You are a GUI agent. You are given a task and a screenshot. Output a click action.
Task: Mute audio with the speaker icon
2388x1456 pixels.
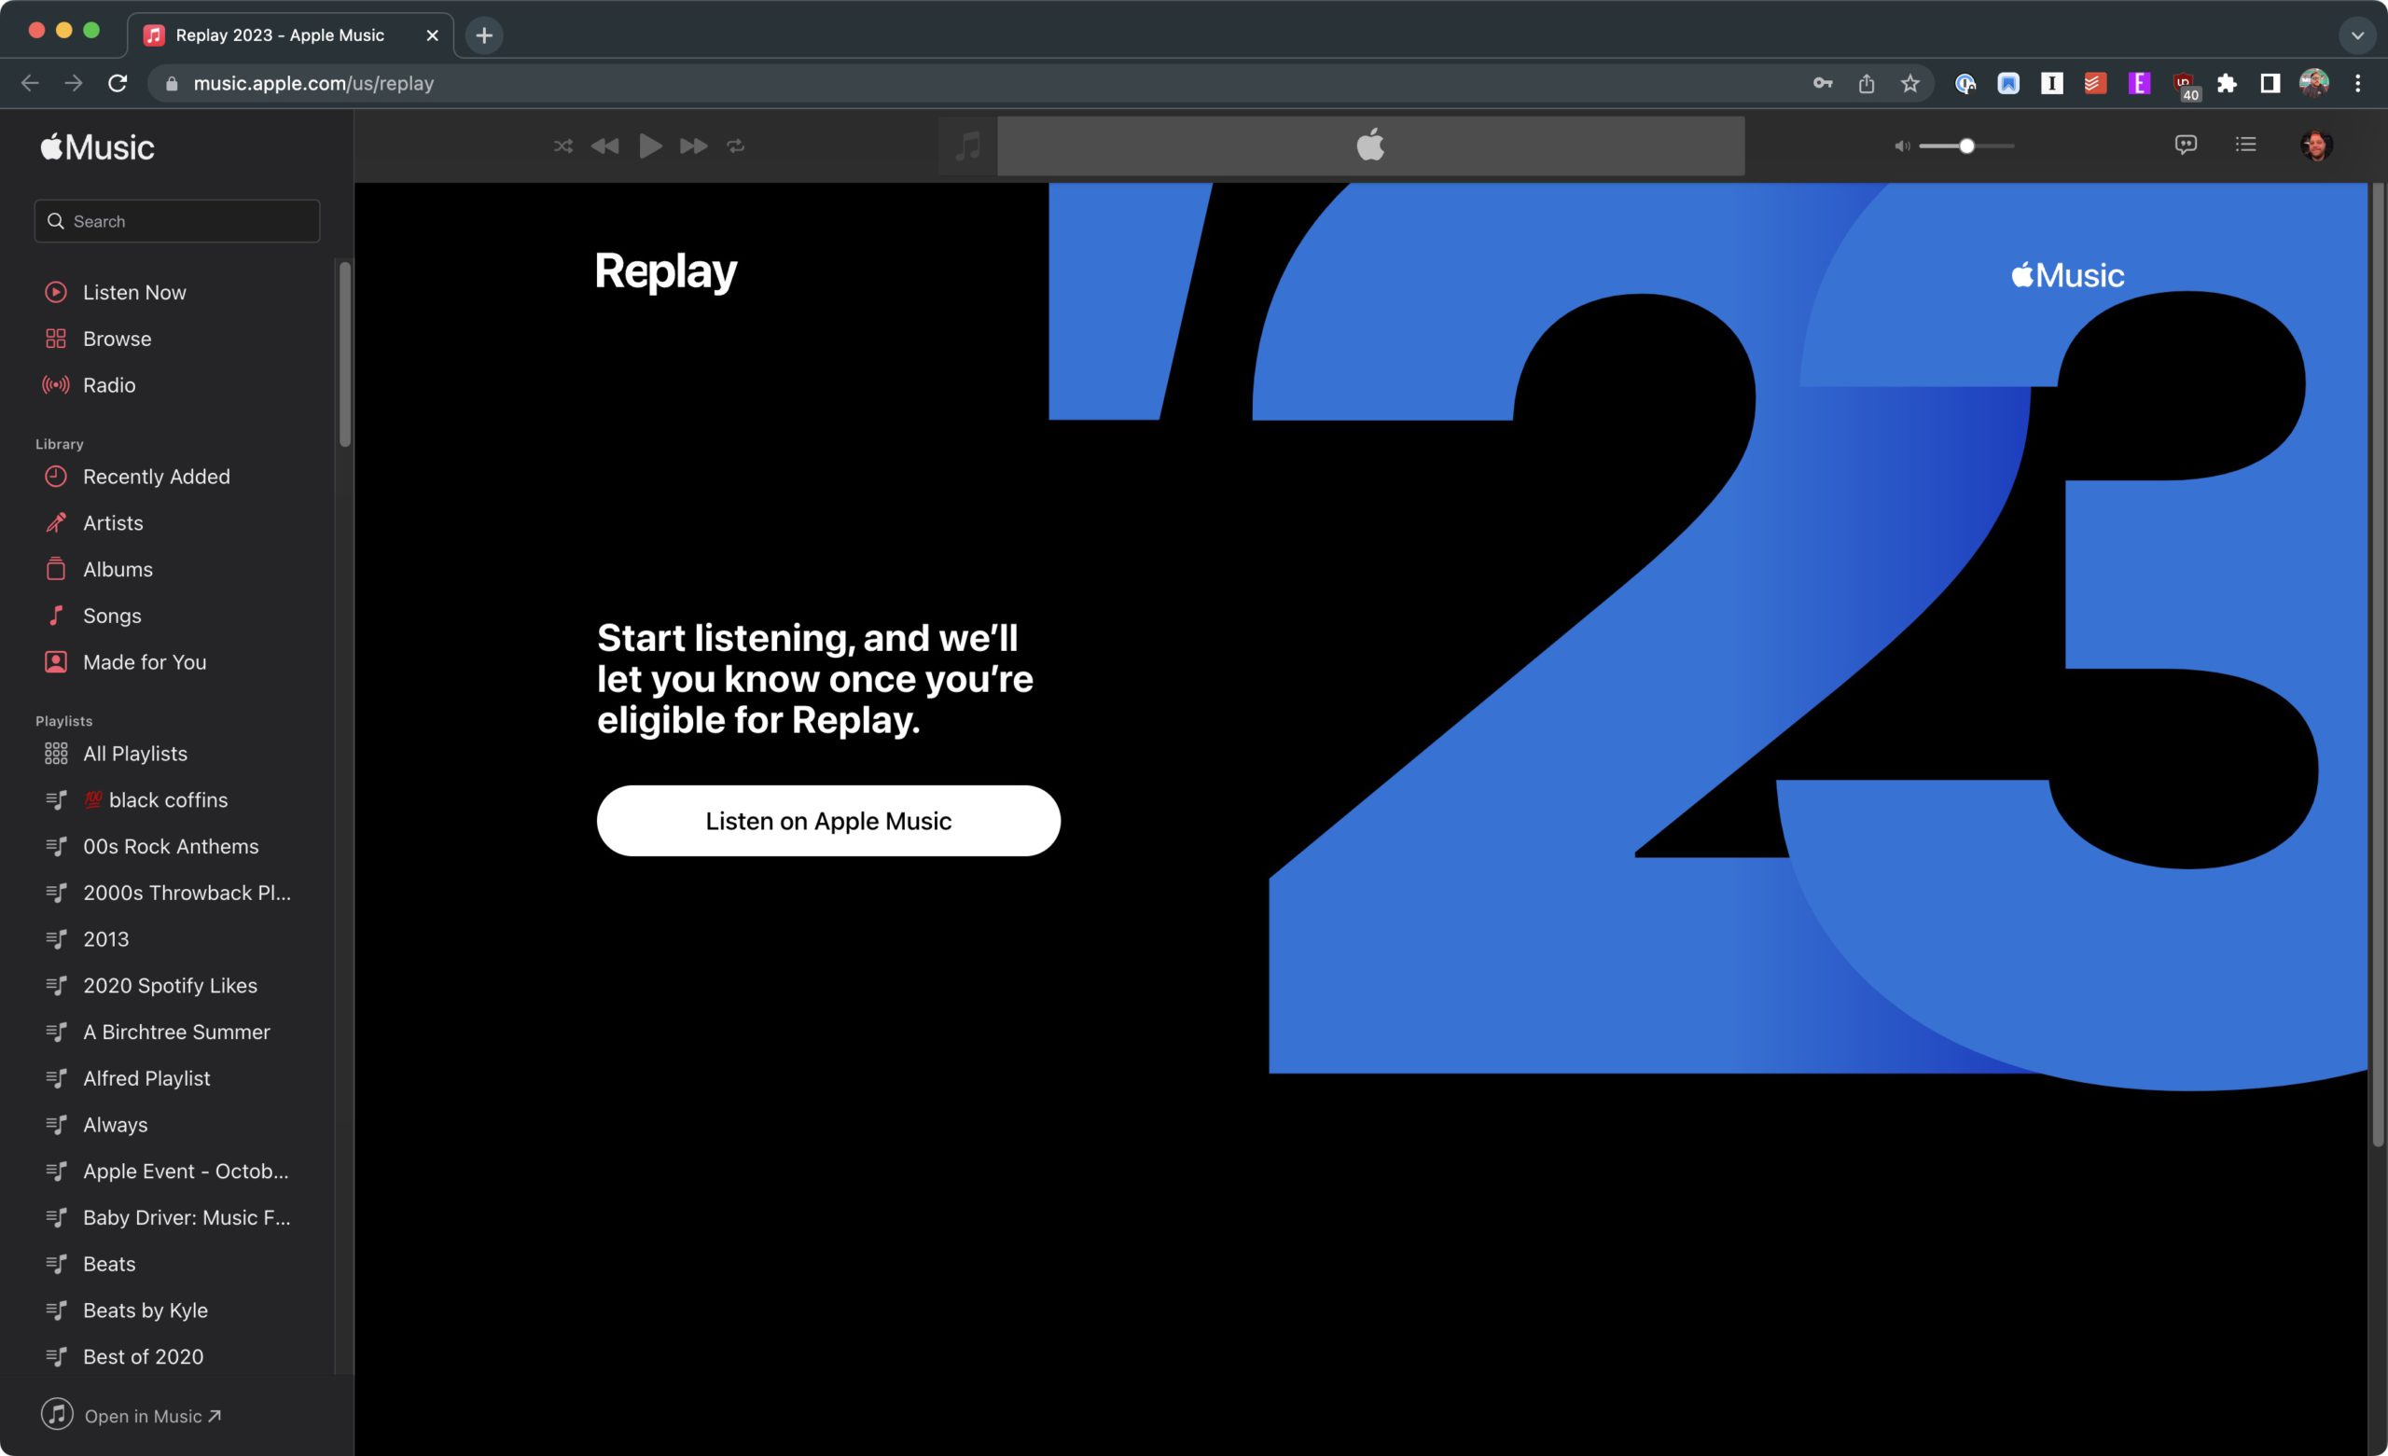click(1901, 146)
